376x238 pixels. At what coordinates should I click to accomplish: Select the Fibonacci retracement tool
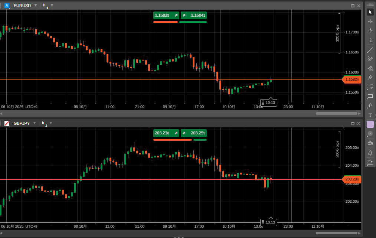370,87
